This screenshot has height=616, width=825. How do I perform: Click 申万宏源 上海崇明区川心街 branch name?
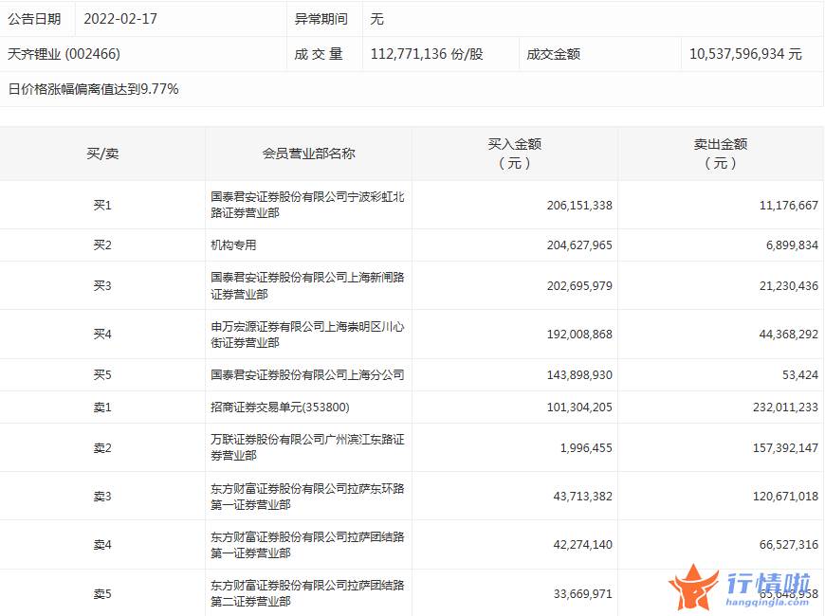click(307, 335)
